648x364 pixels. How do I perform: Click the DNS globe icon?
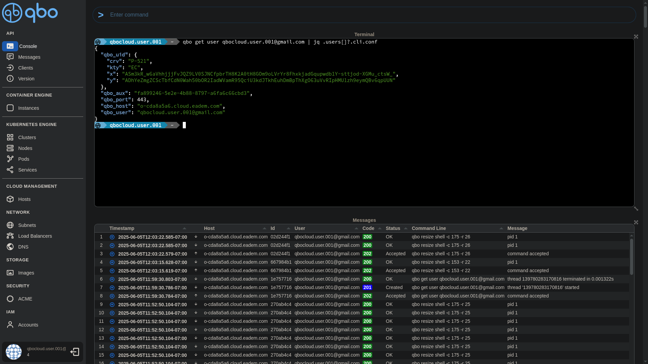(10, 247)
